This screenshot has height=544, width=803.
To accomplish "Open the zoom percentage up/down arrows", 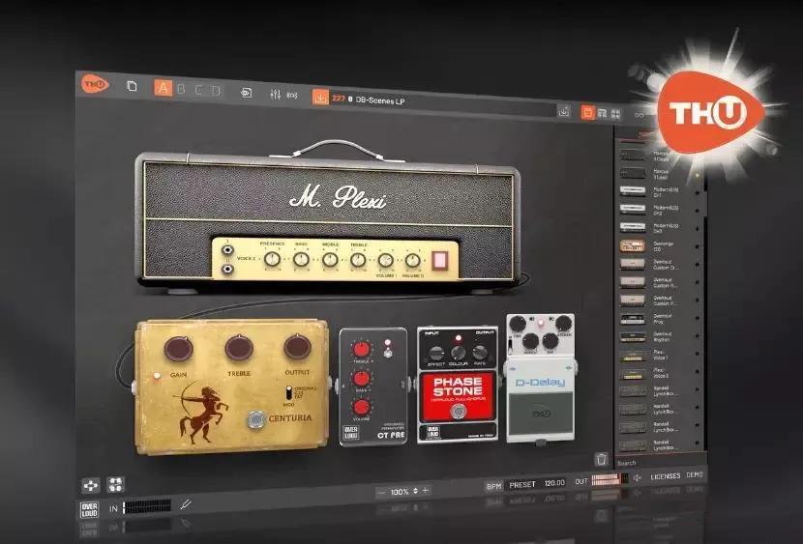I will [415, 491].
